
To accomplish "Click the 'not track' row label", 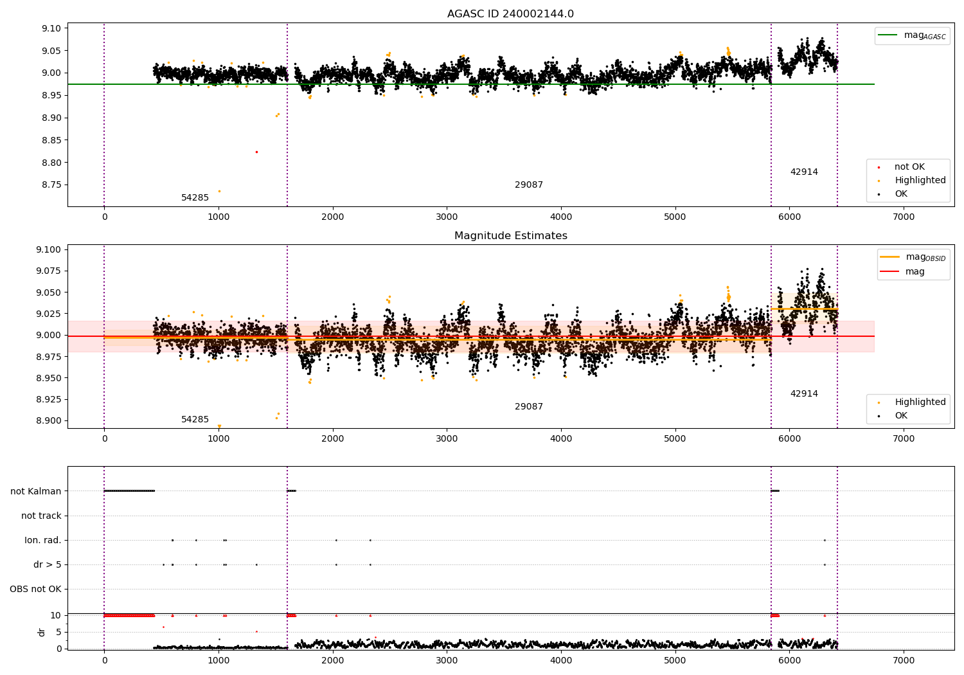I will pyautogui.click(x=41, y=516).
